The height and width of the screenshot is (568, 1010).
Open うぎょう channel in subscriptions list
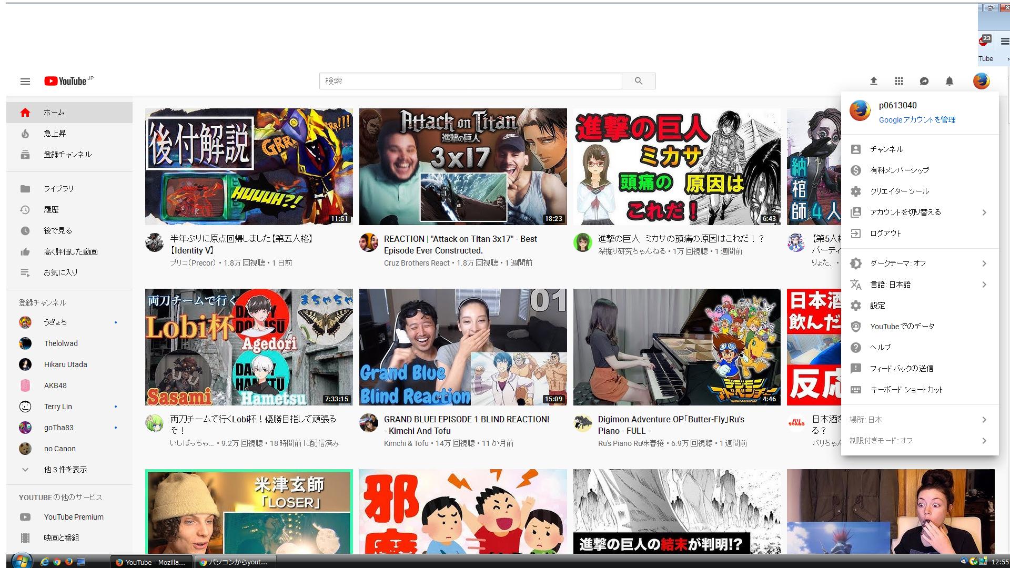click(x=69, y=322)
